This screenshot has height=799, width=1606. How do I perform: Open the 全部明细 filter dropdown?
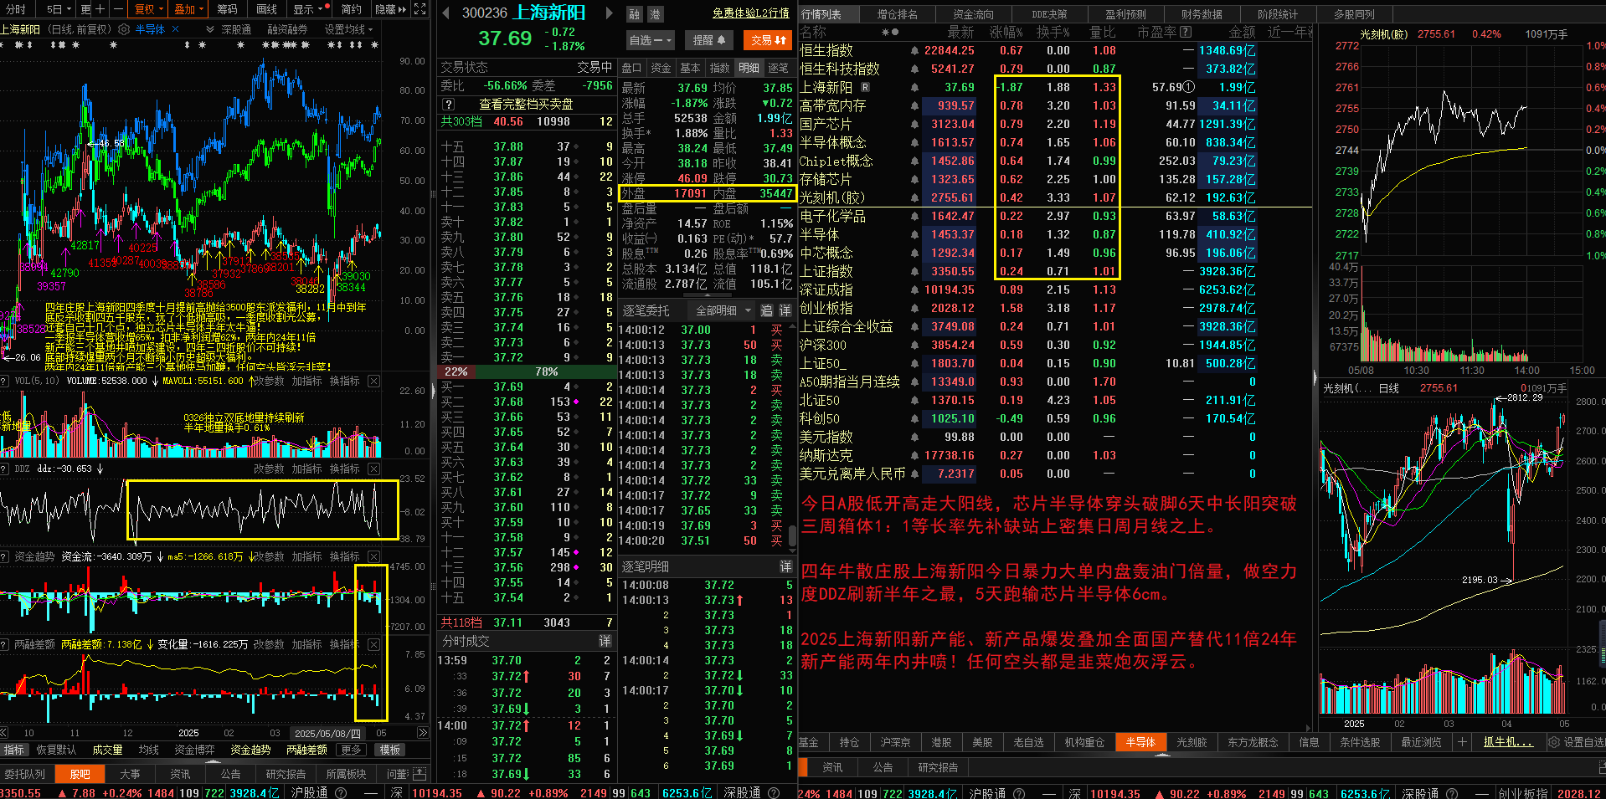[721, 310]
